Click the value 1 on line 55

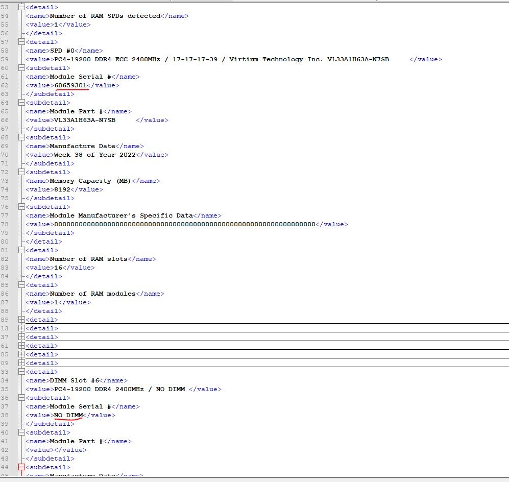point(56,25)
